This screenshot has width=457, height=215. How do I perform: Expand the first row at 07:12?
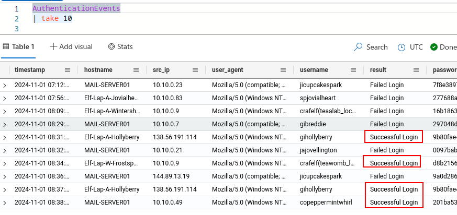(5, 85)
